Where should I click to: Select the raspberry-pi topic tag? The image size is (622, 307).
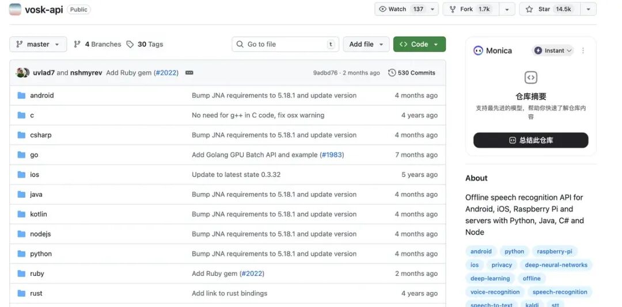tap(554, 252)
